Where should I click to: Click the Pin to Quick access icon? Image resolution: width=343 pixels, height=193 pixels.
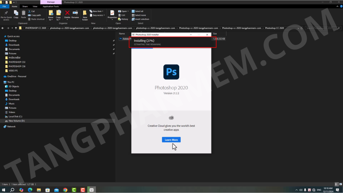[6, 13]
